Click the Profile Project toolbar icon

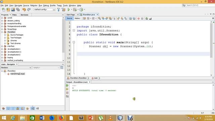(x=81, y=10)
